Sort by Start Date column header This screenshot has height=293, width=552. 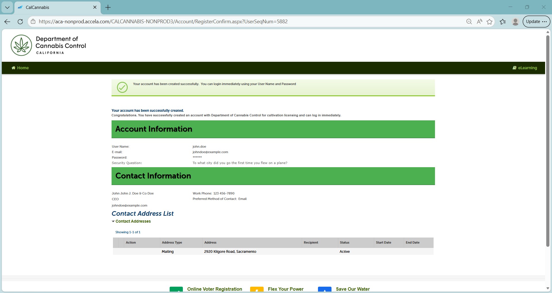point(384,242)
